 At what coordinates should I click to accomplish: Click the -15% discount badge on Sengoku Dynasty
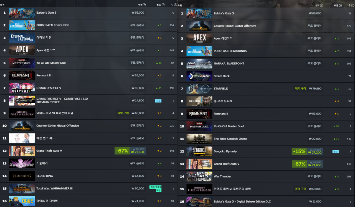(299, 151)
